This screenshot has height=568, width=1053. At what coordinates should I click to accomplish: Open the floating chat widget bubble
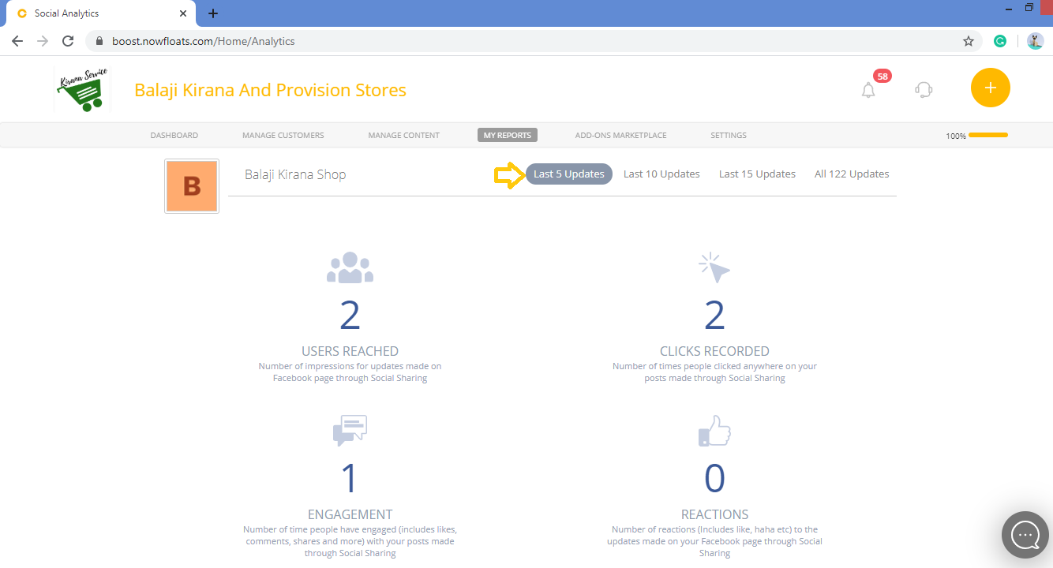(1025, 535)
